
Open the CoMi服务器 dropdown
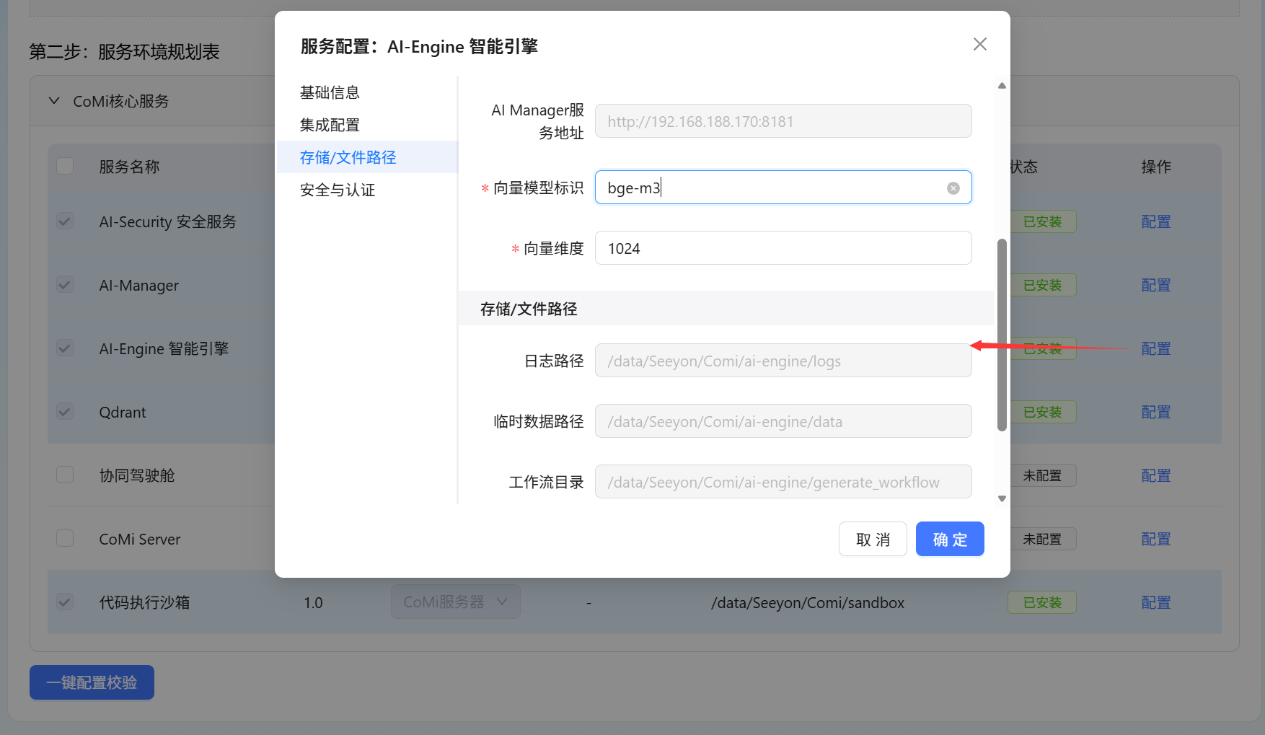(x=455, y=602)
